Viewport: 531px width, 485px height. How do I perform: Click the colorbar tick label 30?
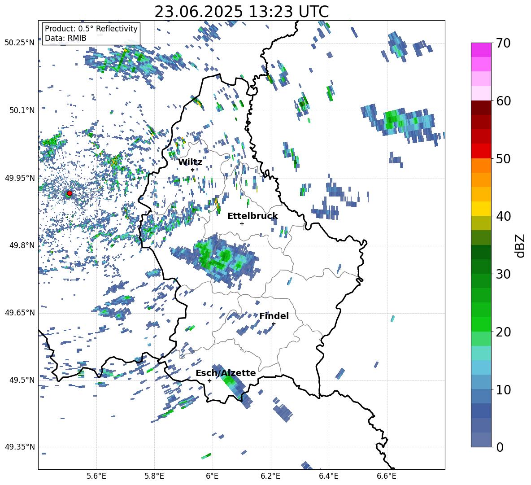(x=503, y=274)
